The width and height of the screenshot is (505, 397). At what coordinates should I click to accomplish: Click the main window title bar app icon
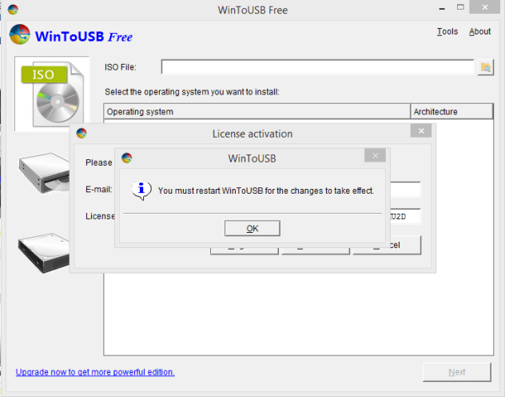pyautogui.click(x=13, y=10)
